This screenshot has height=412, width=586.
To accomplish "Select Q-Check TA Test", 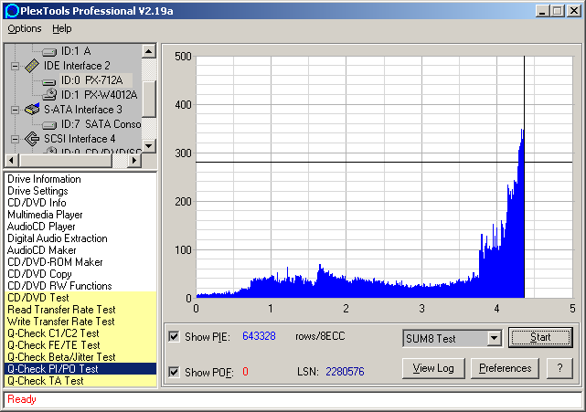I will 80,381.
